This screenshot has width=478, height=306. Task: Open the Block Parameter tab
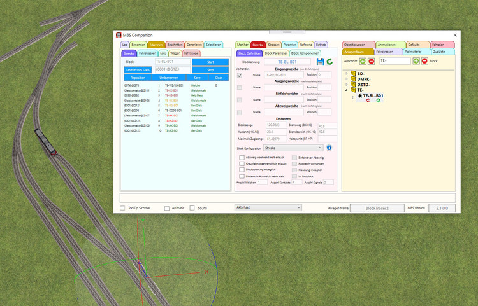tap(275, 53)
